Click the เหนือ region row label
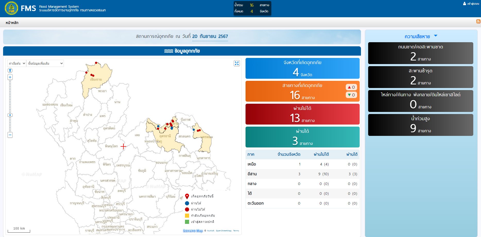Screen dimensions: 481x237 pos(252,164)
